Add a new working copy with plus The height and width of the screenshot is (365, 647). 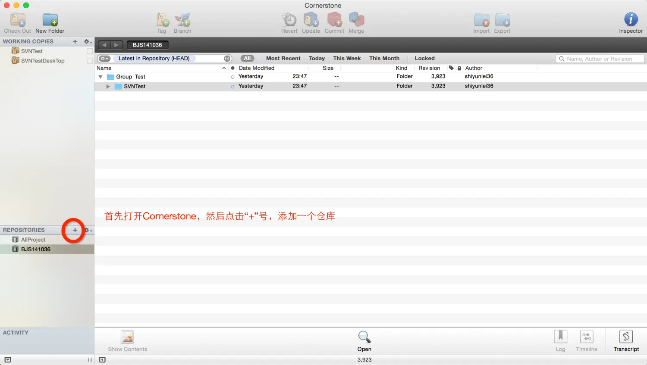pyautogui.click(x=75, y=41)
